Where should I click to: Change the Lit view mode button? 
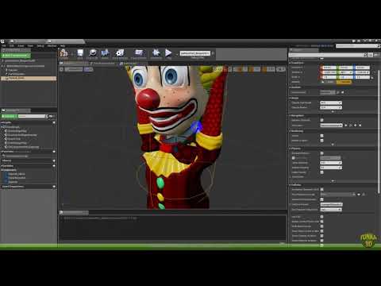89,69
